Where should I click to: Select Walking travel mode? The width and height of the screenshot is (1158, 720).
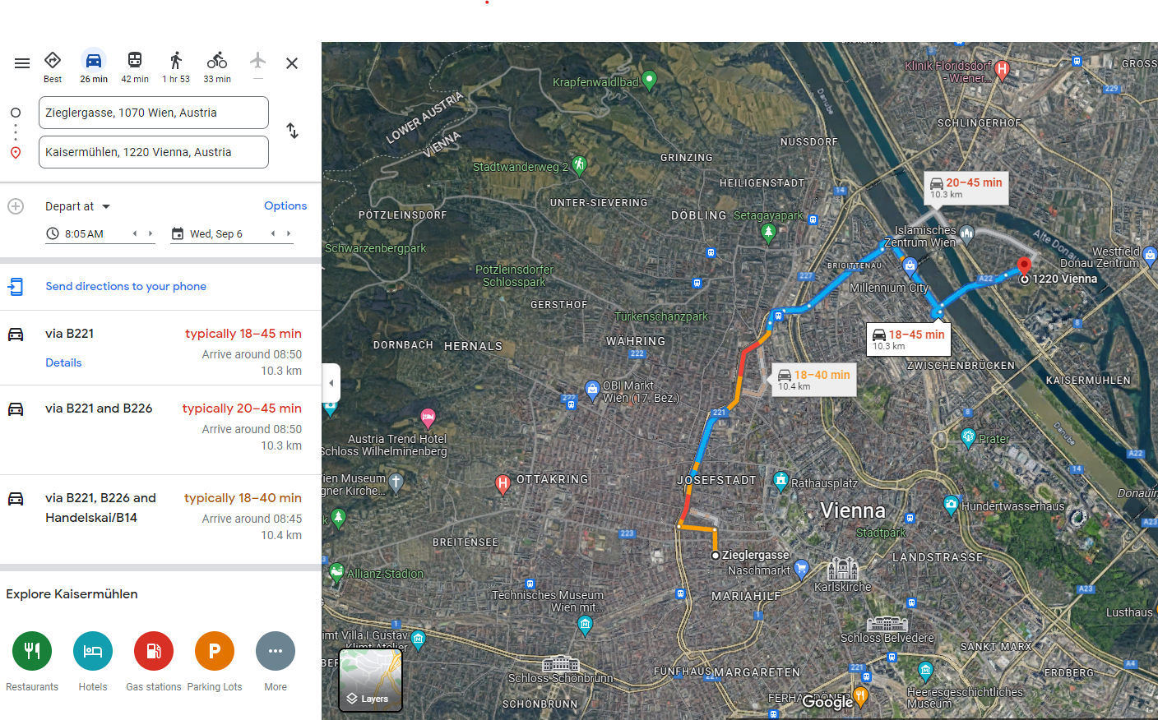point(176,66)
